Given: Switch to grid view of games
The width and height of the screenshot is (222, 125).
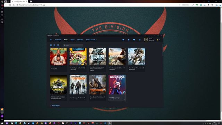Looking at the screenshot, I should coord(51,45).
